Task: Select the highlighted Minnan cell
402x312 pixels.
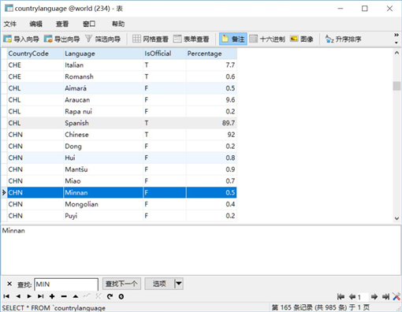Action: [x=103, y=192]
